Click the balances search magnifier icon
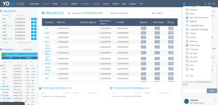 coord(153,13)
